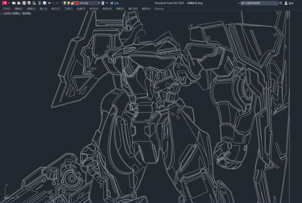This screenshot has height=203, width=302.
Task: Click the AutoCAD application menu logo
Action: pyautogui.click(x=4, y=3)
